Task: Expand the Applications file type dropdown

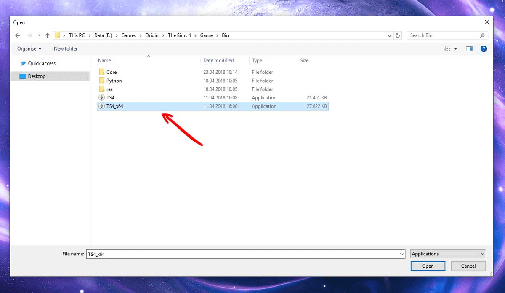Action: pyautogui.click(x=482, y=254)
